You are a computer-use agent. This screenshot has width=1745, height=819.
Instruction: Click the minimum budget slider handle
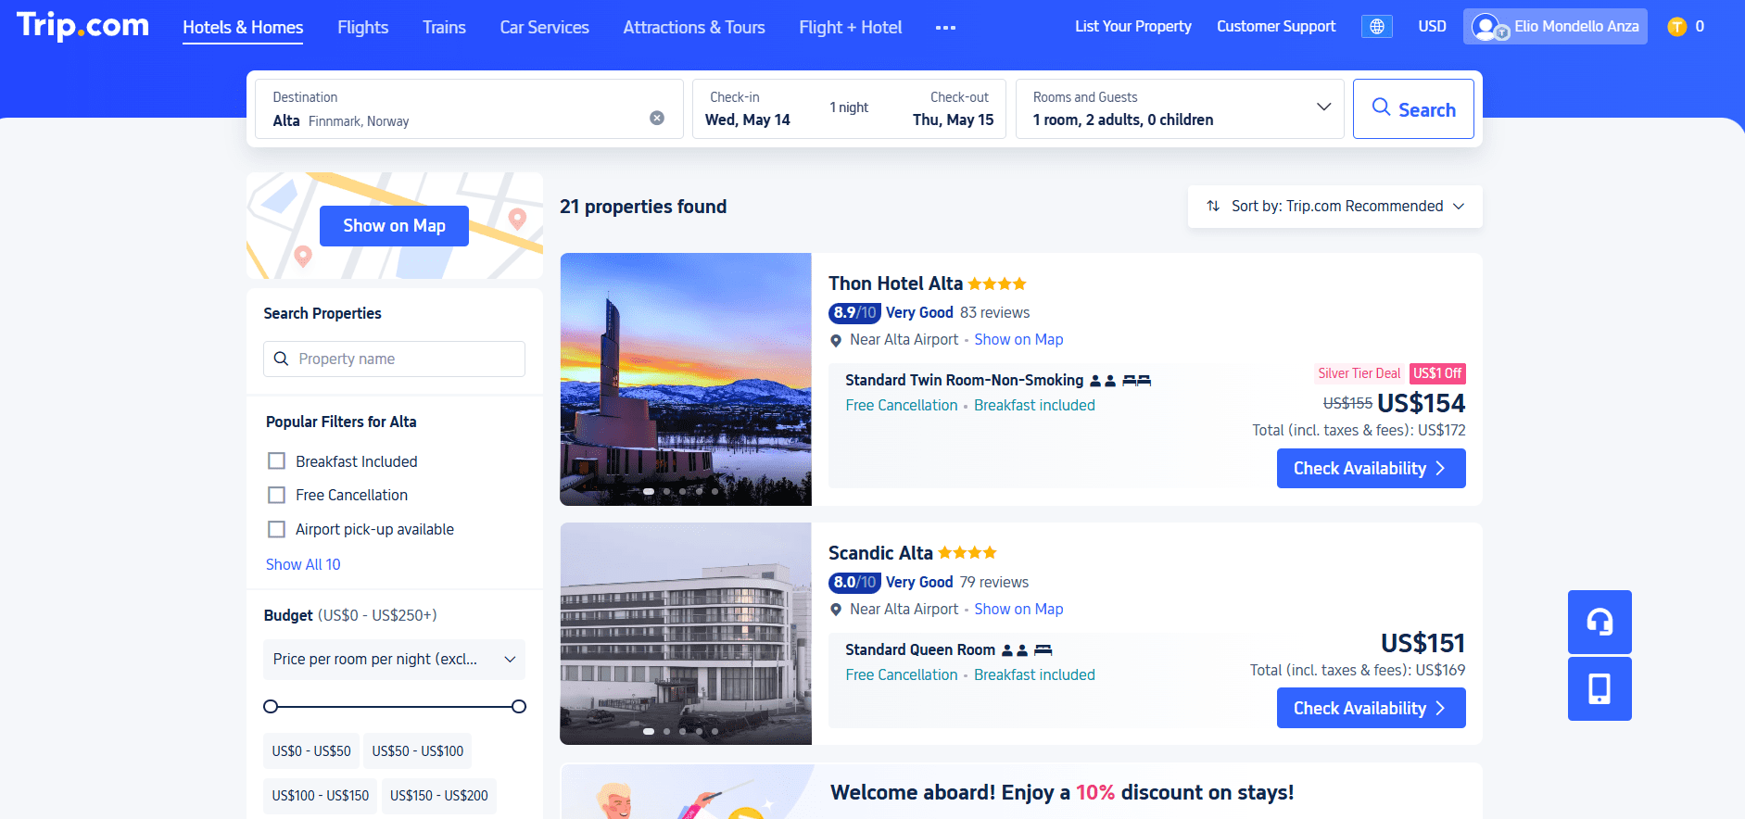[x=271, y=707]
